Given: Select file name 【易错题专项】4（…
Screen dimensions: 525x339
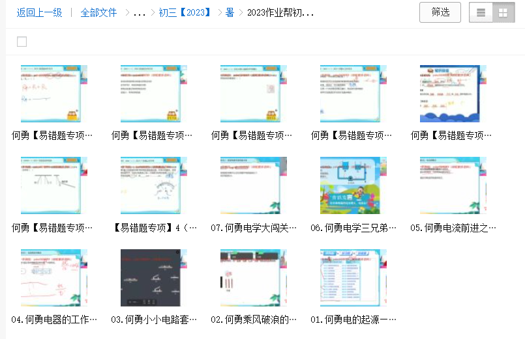Looking at the screenshot, I should point(155,228).
